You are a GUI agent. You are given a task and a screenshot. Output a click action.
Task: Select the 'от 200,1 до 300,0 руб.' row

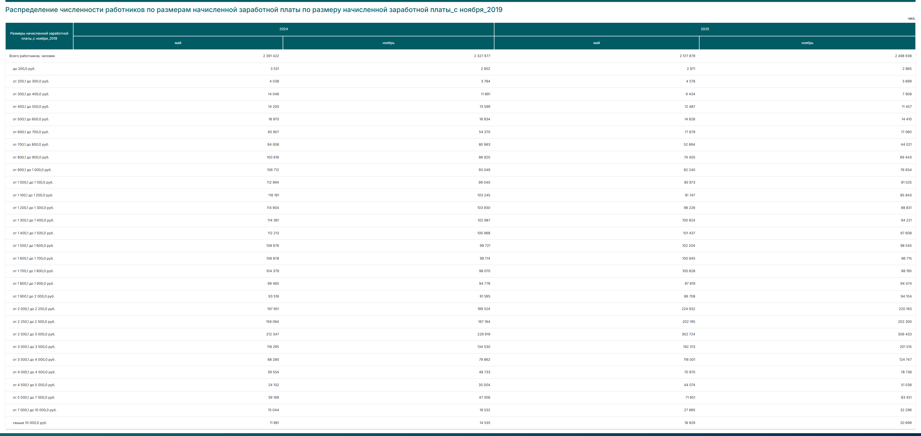[460, 81]
